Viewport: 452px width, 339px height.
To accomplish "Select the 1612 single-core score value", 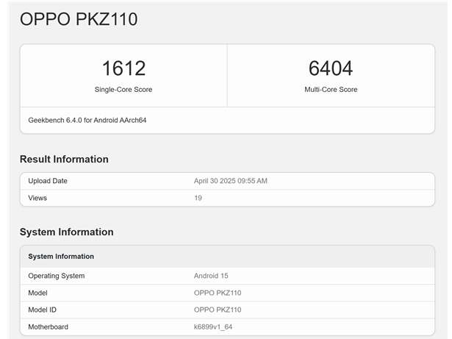I will click(x=123, y=68).
